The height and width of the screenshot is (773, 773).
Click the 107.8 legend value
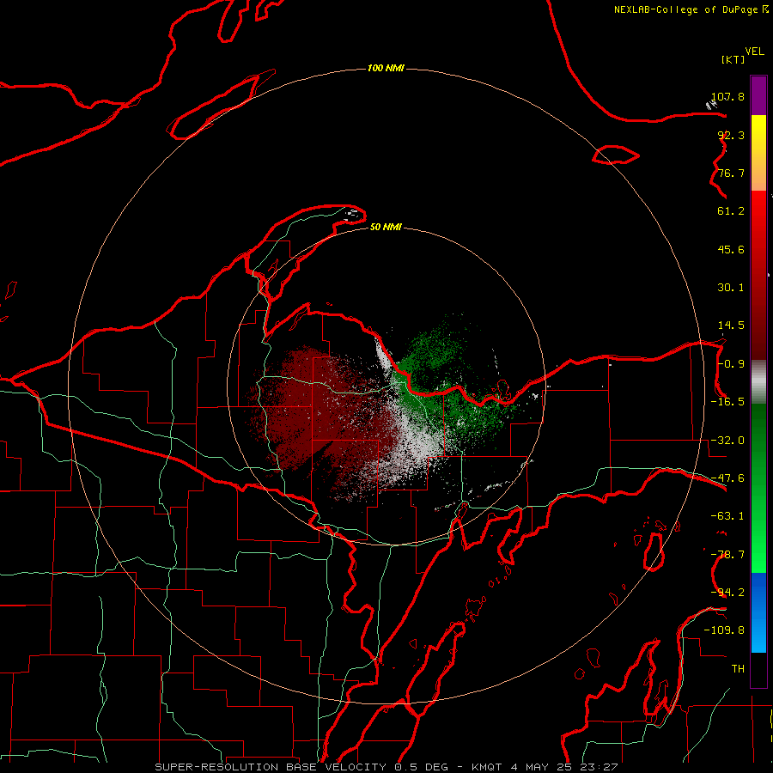click(727, 96)
